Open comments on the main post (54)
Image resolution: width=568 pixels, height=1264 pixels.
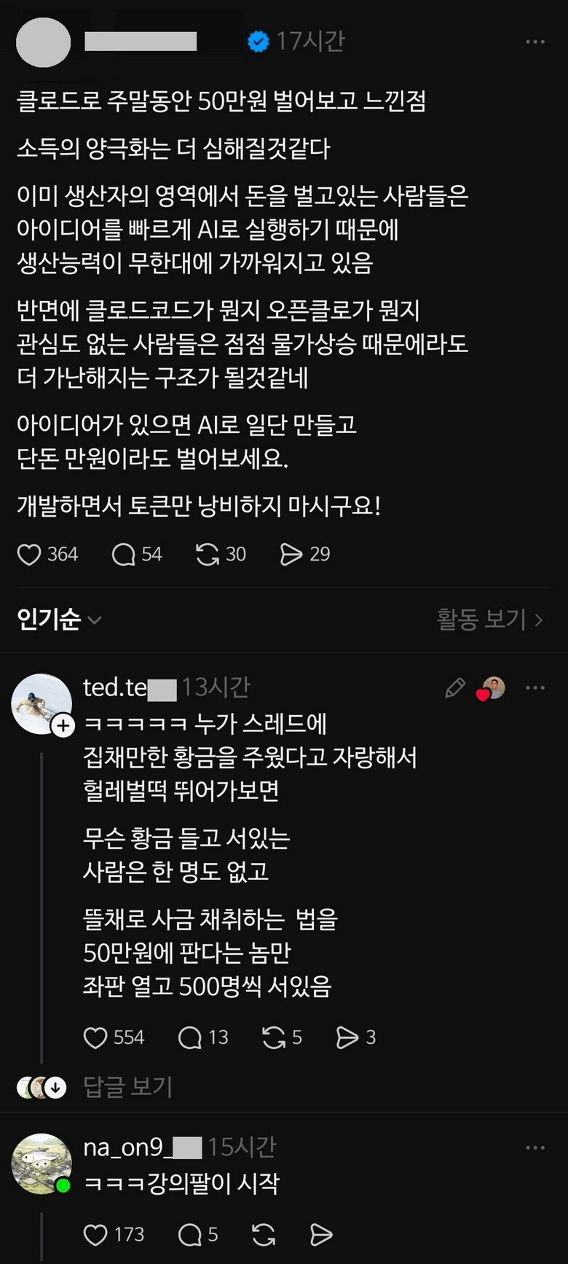tap(124, 555)
